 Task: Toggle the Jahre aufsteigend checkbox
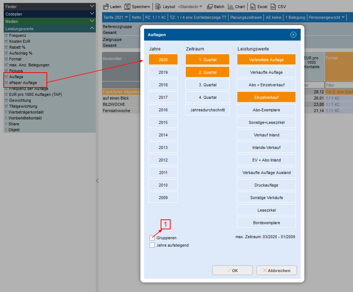click(x=152, y=245)
